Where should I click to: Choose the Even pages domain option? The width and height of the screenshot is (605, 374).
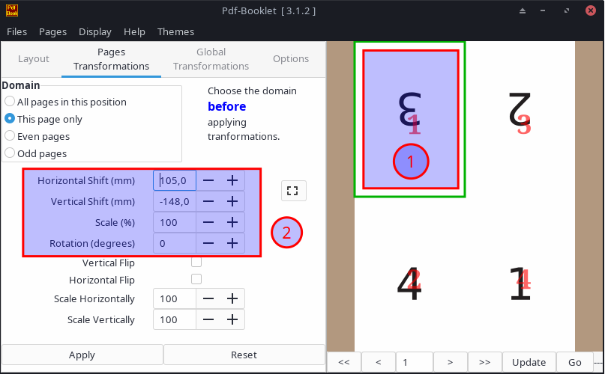(10, 136)
